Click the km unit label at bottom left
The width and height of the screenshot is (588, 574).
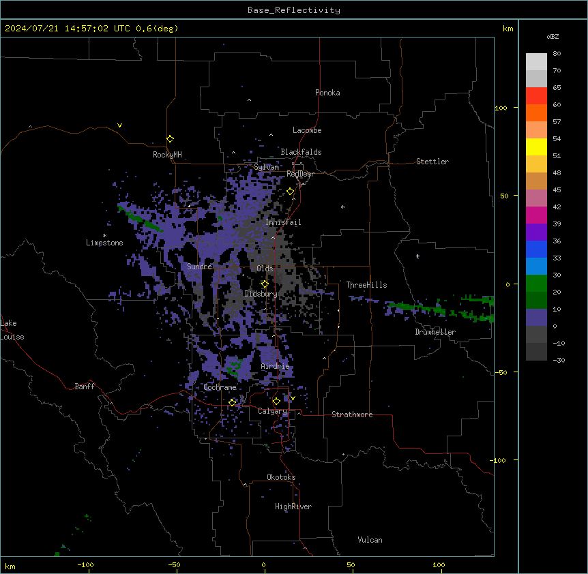coord(10,566)
